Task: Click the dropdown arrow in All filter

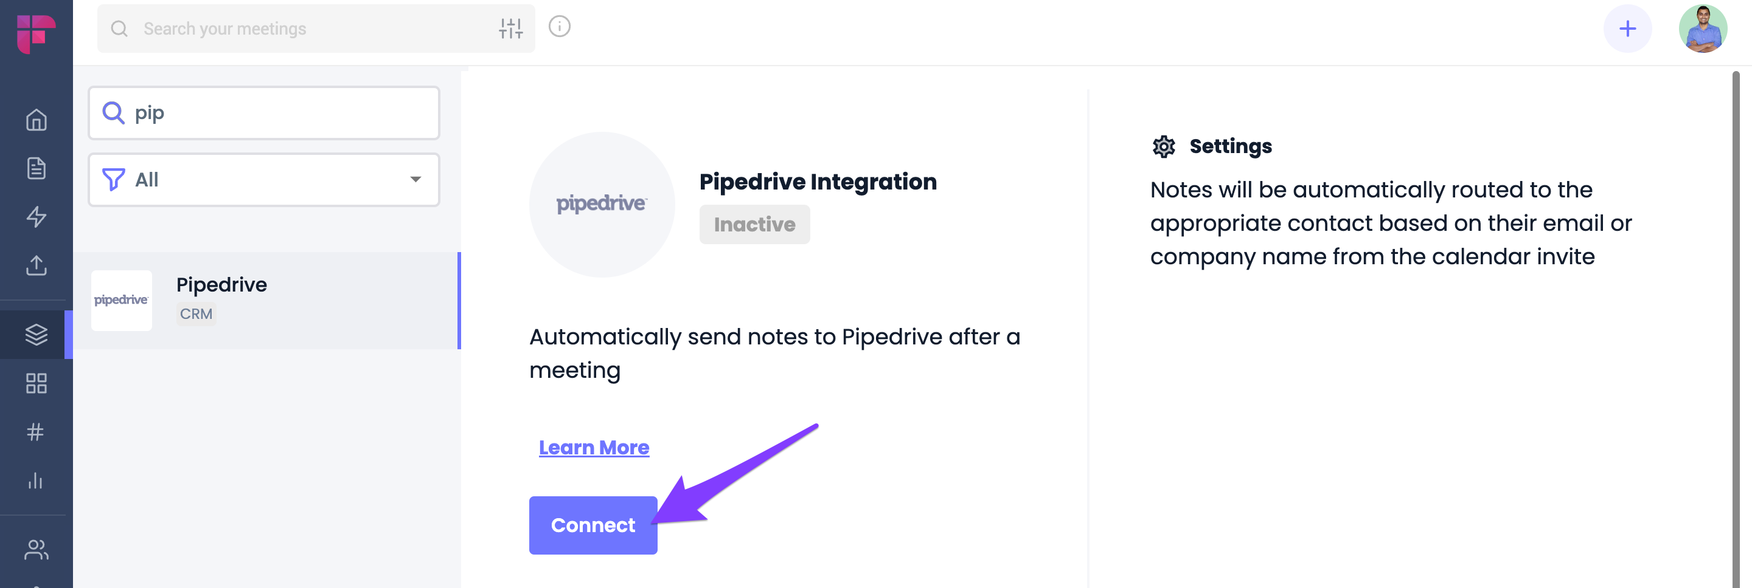Action: click(x=415, y=179)
